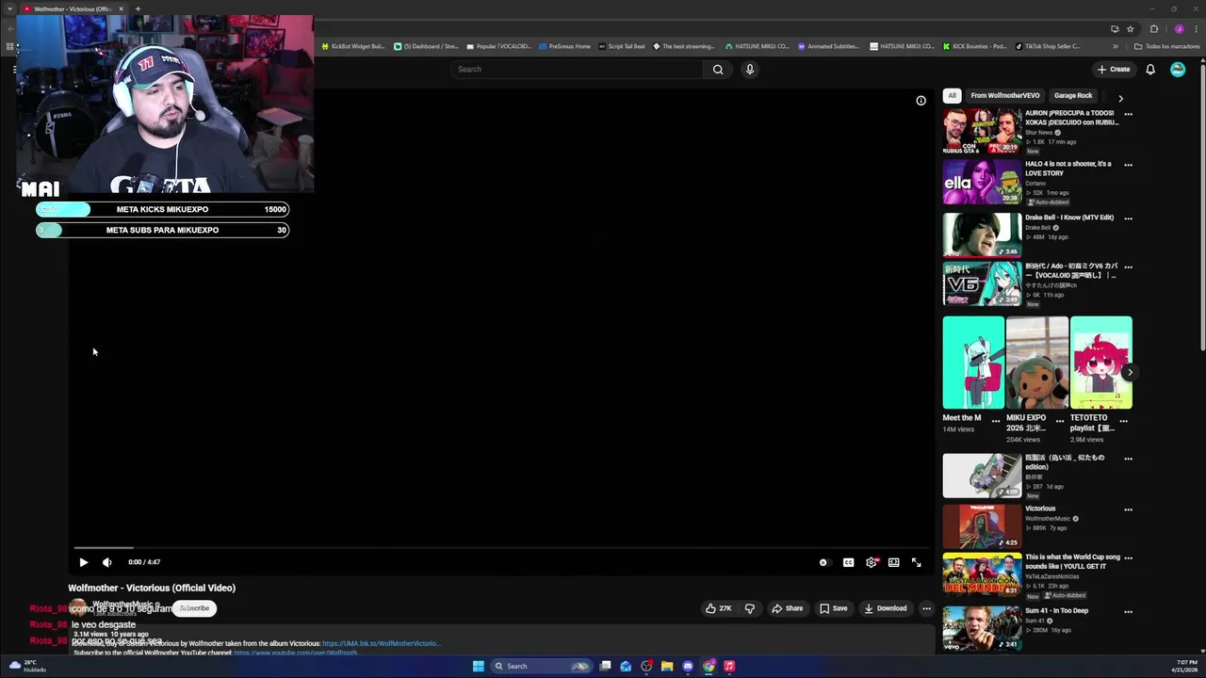Screen dimensions: 1206x678
Task: Switch to theater mode
Action: [x=893, y=562]
